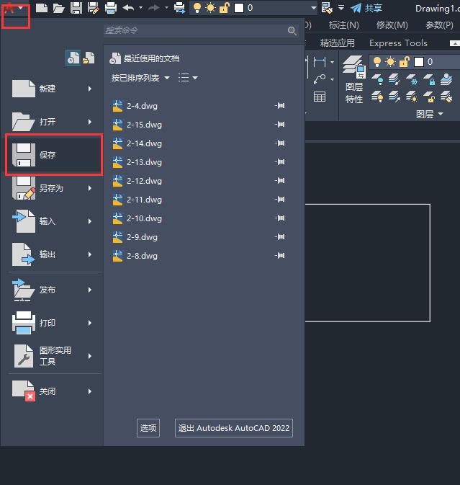This screenshot has width=460, height=485.
Task: Select Publish (发布) in application menu
Action: click(x=53, y=290)
